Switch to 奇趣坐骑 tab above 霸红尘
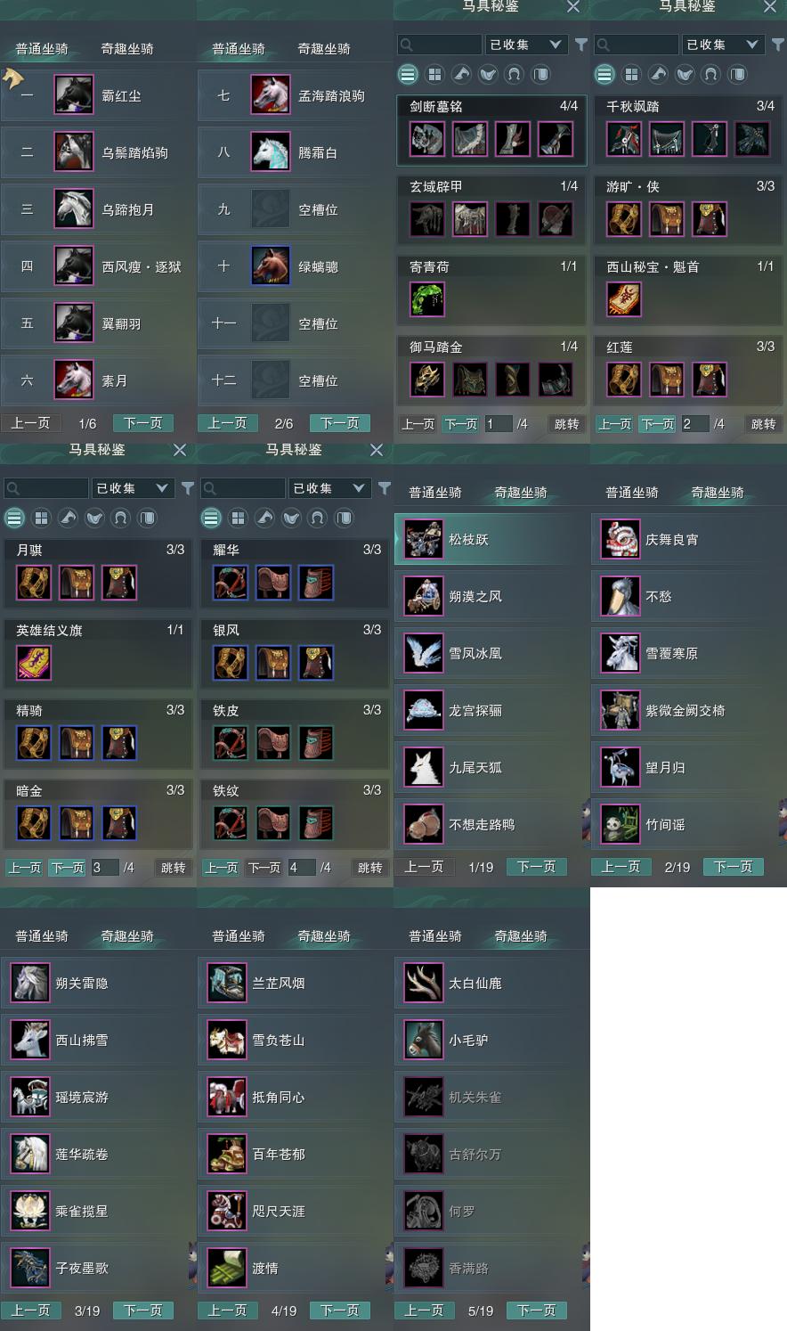 pos(127,48)
